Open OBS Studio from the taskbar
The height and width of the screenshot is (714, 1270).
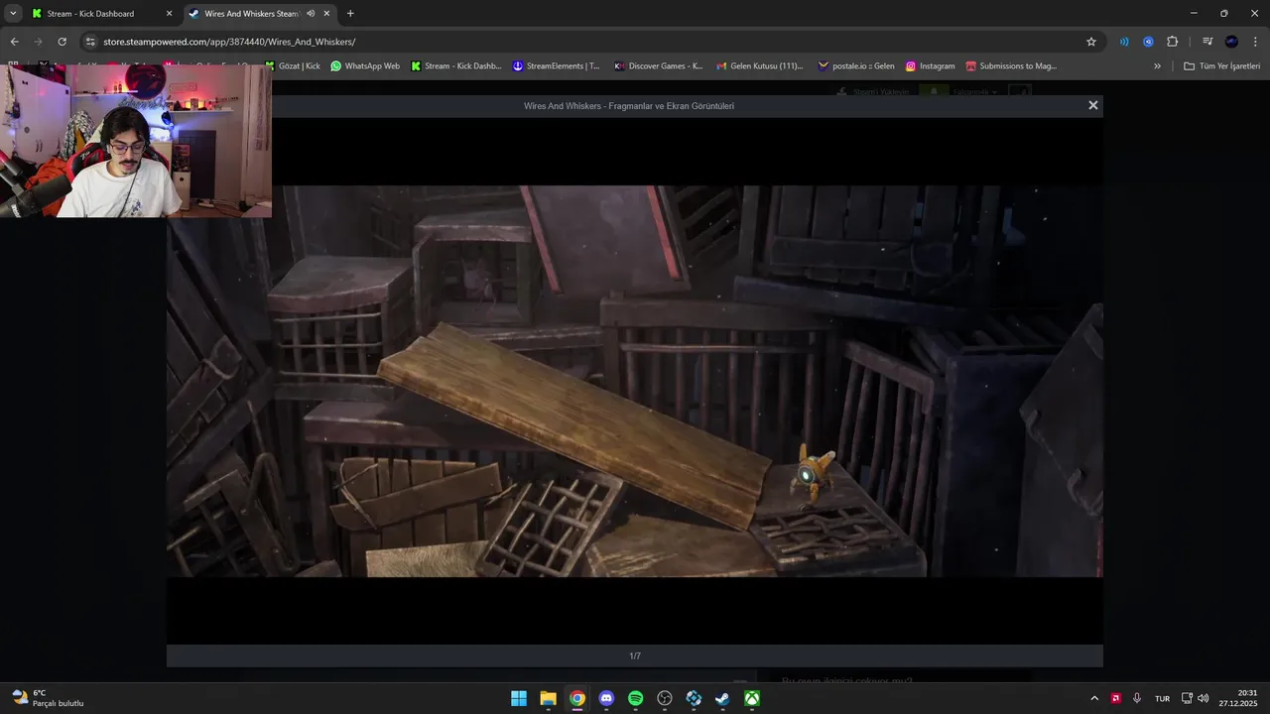[x=665, y=698]
